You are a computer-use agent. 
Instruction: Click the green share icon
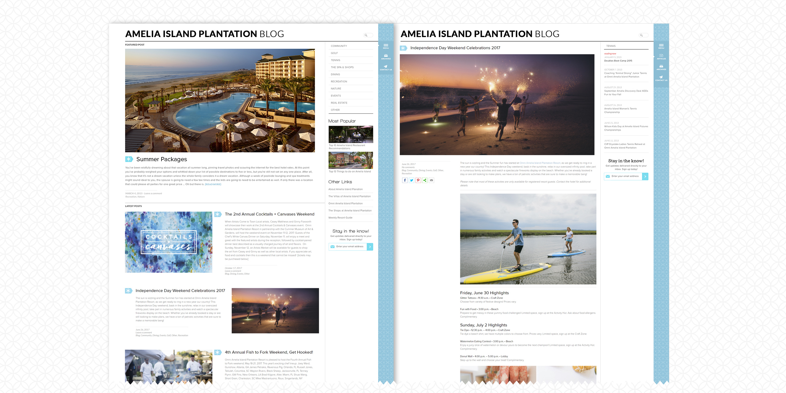(x=425, y=180)
